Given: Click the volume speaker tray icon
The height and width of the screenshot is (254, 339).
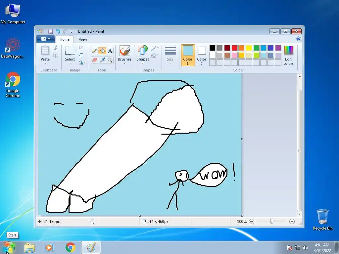Looking at the screenshot, I should pos(305,248).
